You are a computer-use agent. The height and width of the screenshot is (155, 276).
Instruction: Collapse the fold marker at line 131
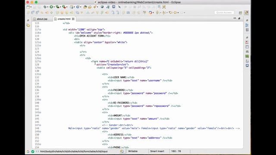coord(40,74)
